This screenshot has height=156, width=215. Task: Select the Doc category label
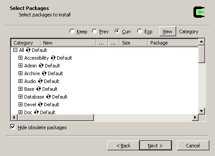tap(28, 112)
